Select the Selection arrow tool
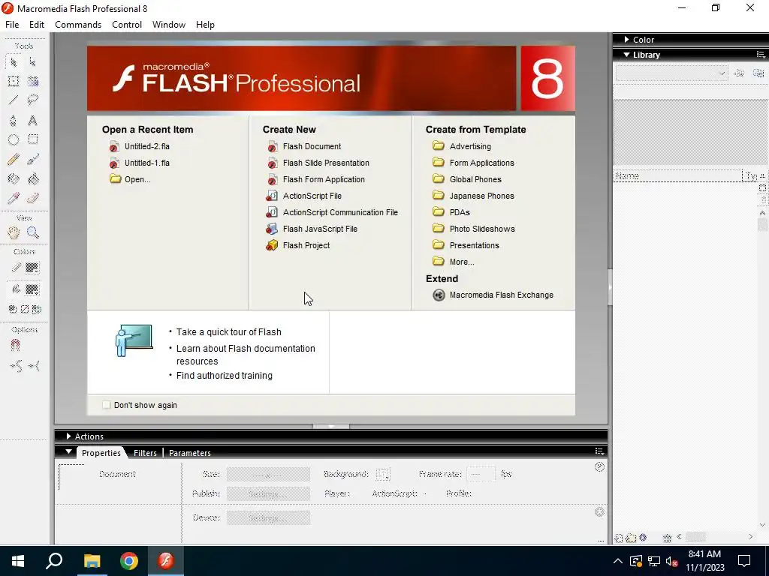Screen dimensions: 769x576 tap(14, 62)
